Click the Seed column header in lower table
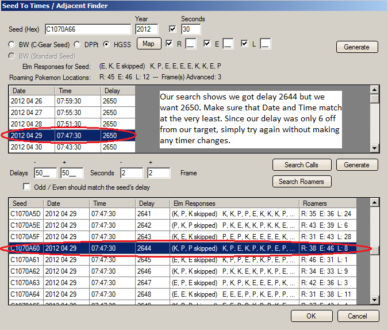 [x=26, y=204]
